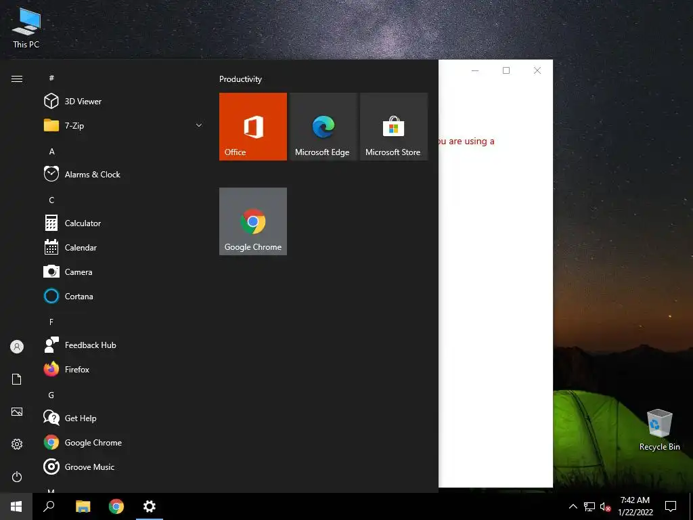
Task: Close the background Settings window
Action: click(537, 70)
